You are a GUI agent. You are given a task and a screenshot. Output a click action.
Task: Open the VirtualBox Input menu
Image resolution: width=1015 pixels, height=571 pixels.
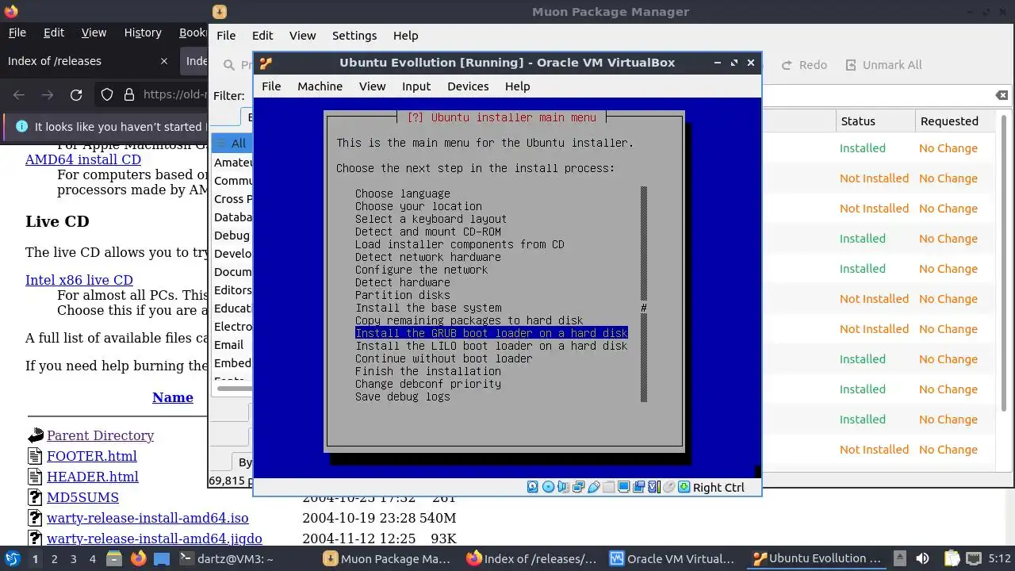416,86
